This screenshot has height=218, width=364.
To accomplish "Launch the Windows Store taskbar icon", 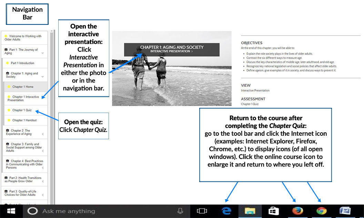I will pyautogui.click(x=274, y=211).
